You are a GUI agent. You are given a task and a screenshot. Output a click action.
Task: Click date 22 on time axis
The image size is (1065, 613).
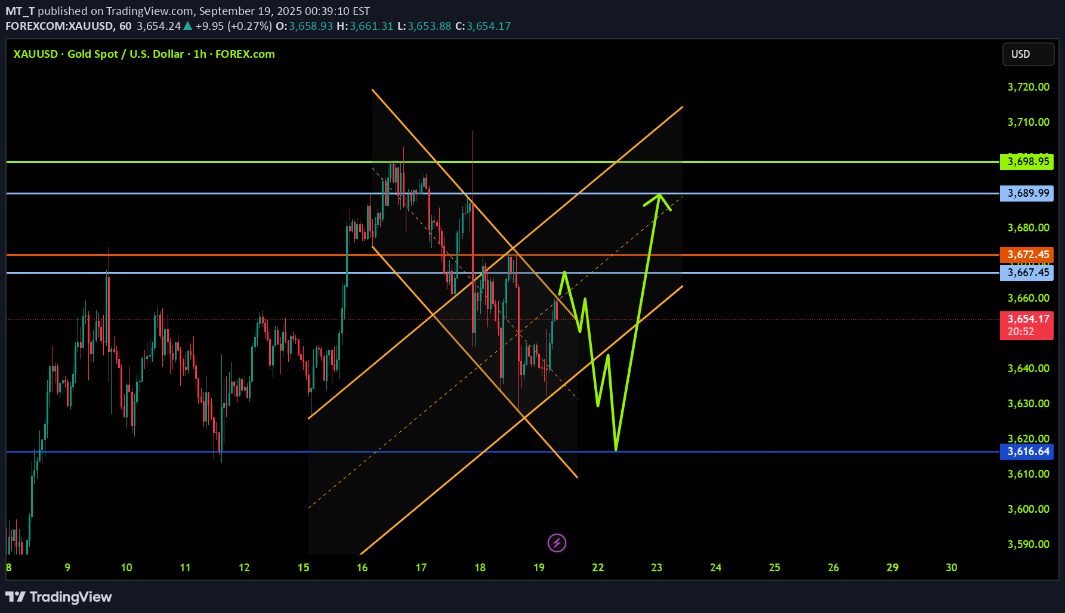point(598,568)
